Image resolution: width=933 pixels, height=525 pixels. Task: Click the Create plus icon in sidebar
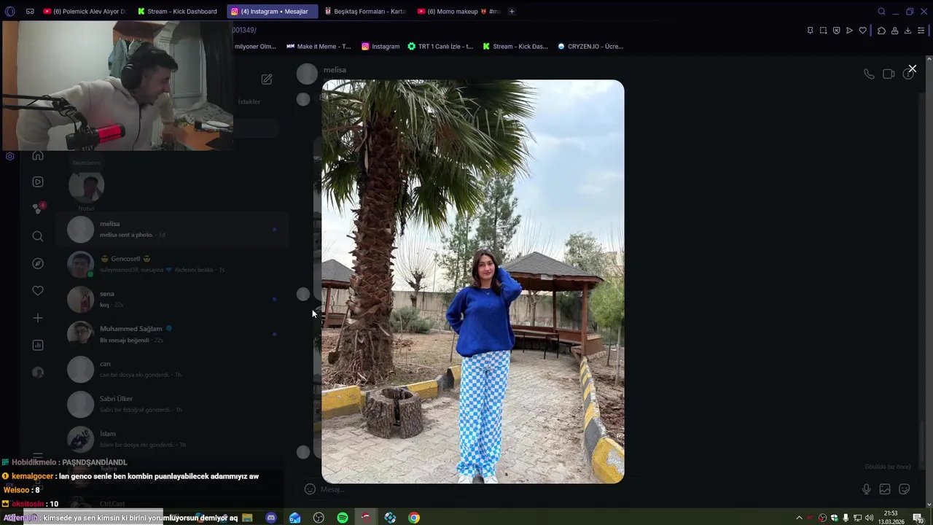click(x=38, y=318)
